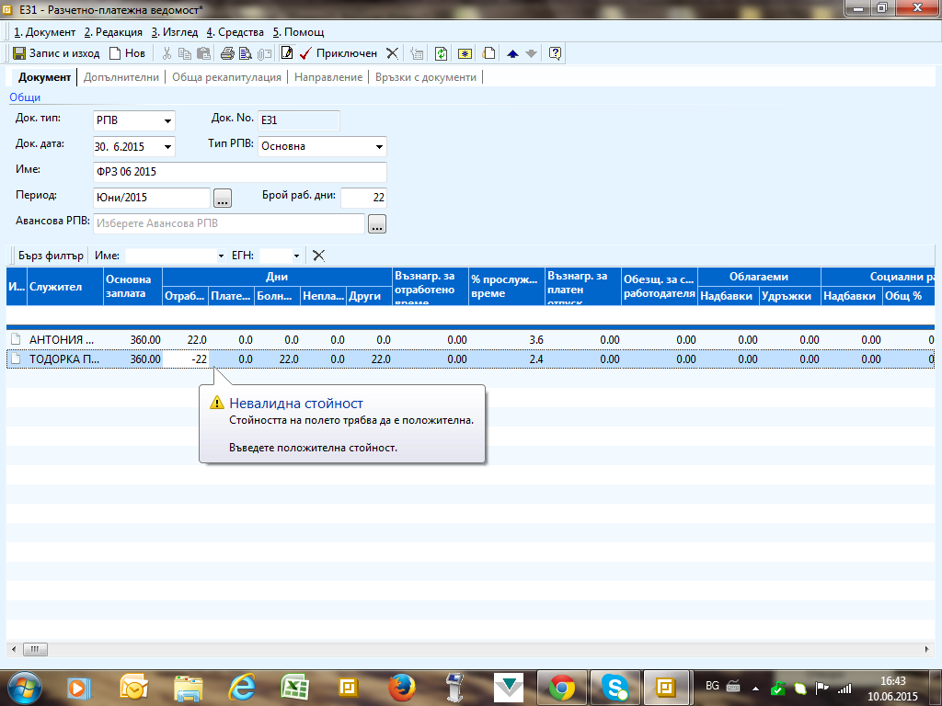Click the horizontal scrollbar thumb
The width and height of the screenshot is (942, 706).
(35, 649)
